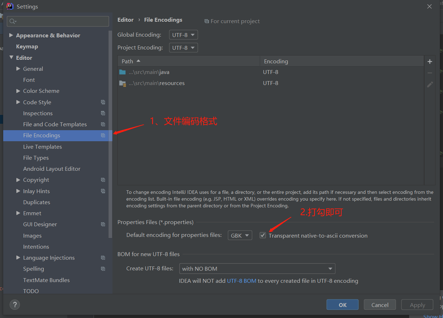Click project-level icon next to Inspections

tap(103, 113)
